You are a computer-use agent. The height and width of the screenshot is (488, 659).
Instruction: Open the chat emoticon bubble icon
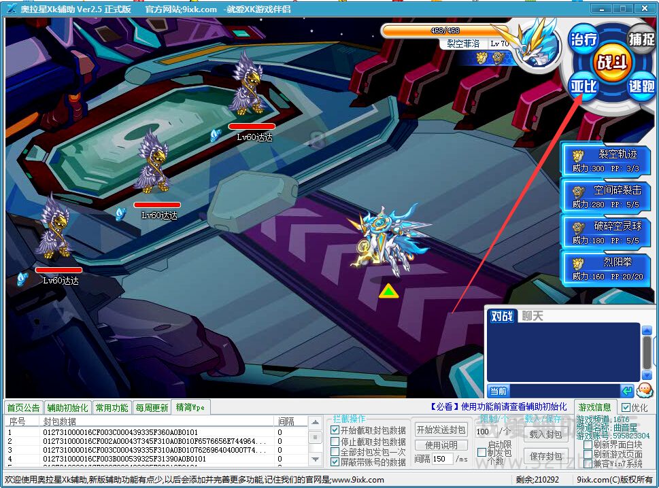tap(645, 390)
